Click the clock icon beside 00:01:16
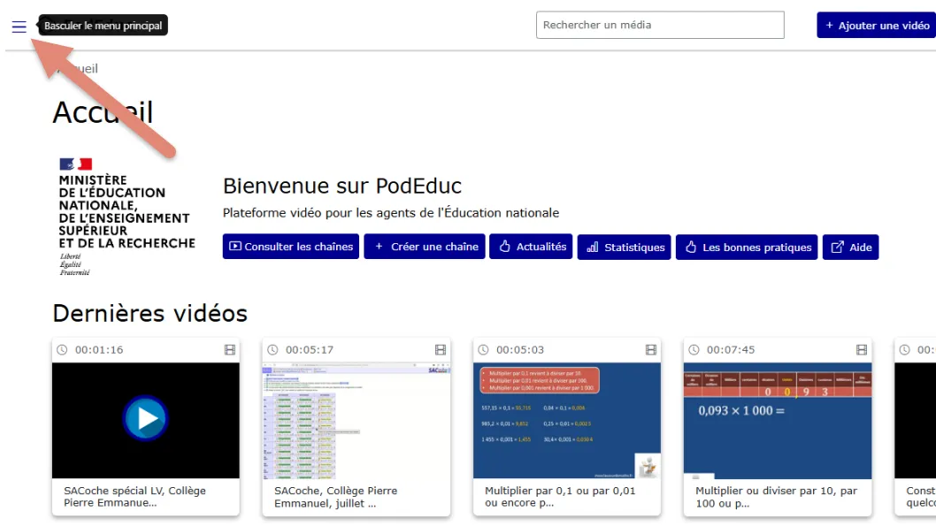The height and width of the screenshot is (526, 936). pos(62,350)
